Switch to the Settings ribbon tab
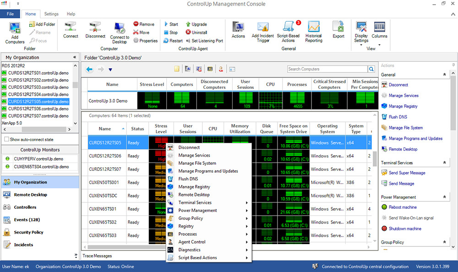The image size is (458, 272). (x=51, y=14)
